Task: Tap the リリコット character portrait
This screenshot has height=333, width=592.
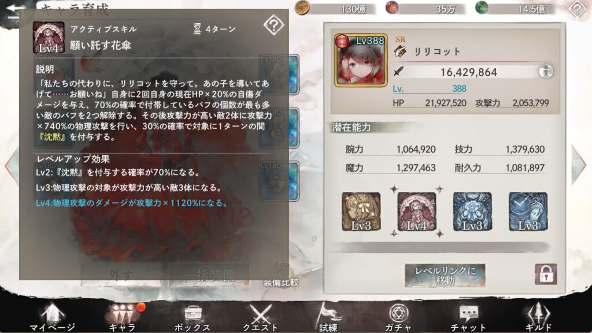Action: coord(361,60)
